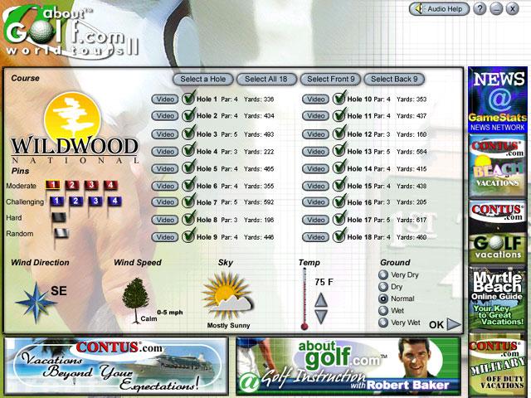Increase temperature with the up arrow
The height and width of the screenshot is (398, 531).
click(x=321, y=297)
